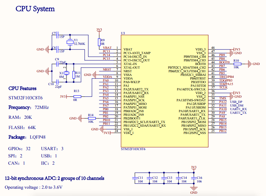Click the SPI: 2 entry
This screenshot has width=266, height=196.
[15, 156]
